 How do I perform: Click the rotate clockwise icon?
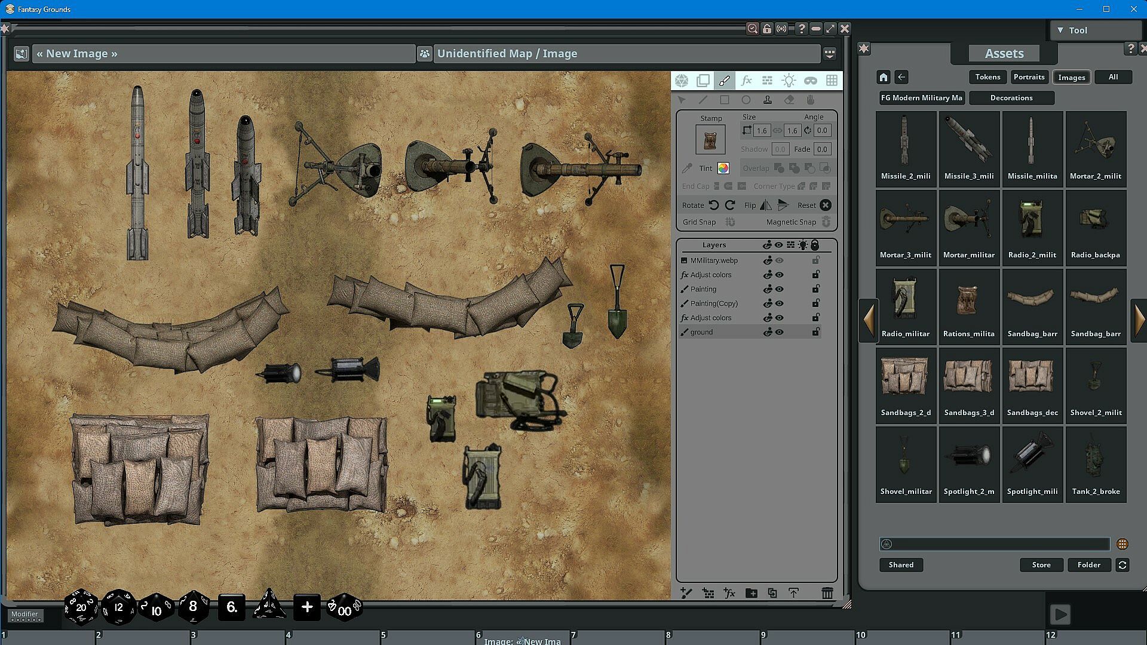pos(730,205)
